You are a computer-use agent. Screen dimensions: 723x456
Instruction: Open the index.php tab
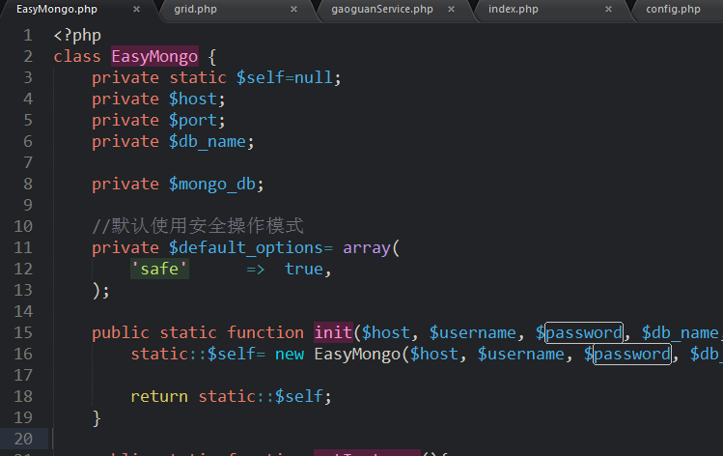click(x=514, y=10)
